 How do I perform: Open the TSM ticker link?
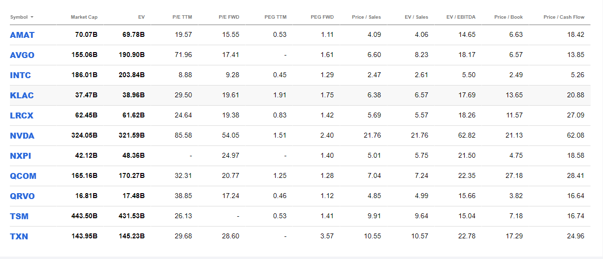pyautogui.click(x=19, y=216)
